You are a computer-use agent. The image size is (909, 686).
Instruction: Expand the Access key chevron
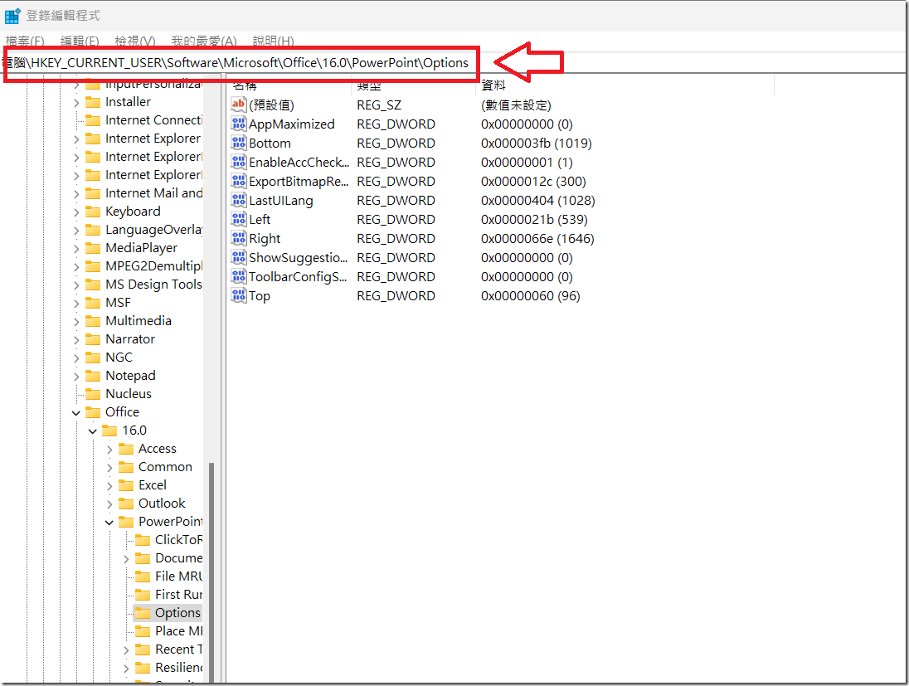tap(109, 449)
